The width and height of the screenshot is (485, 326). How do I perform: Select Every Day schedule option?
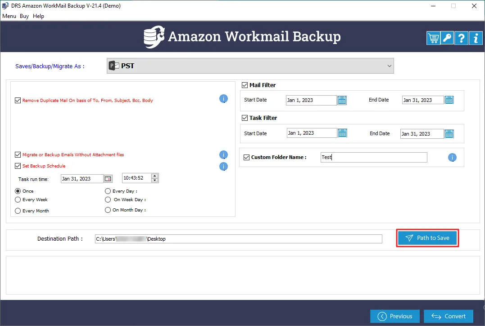point(108,191)
